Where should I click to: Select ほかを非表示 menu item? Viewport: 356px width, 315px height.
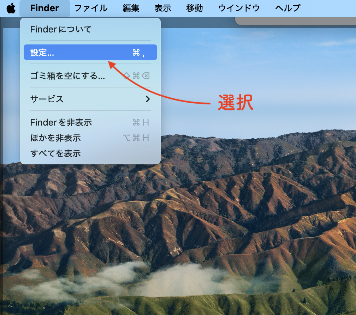(90, 138)
